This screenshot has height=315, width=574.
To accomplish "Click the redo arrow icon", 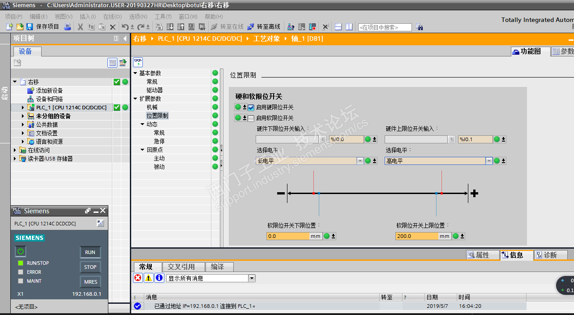I will [x=141, y=27].
